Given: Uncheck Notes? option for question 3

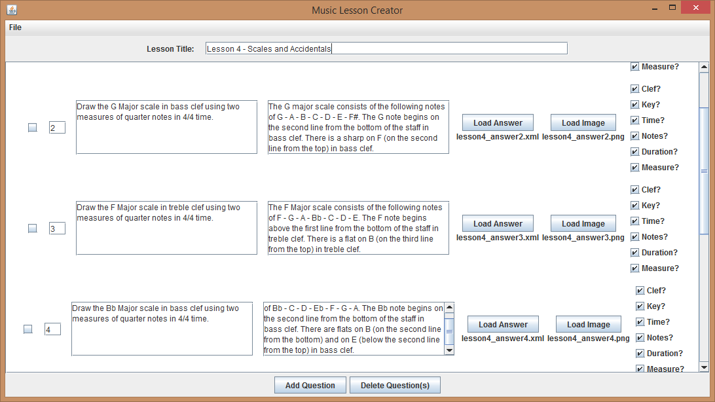Looking at the screenshot, I should point(635,237).
